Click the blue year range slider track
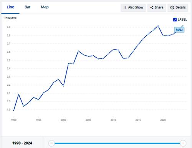 117,143
